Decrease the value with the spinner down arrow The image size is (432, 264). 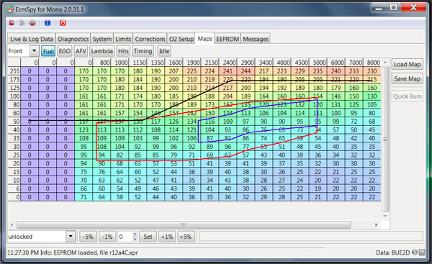click(x=135, y=239)
